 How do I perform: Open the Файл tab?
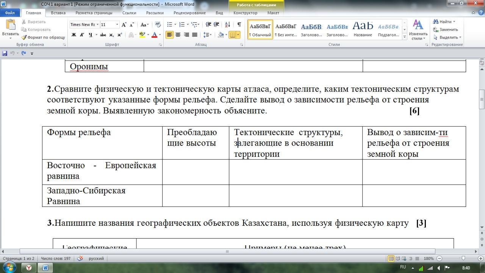10,13
